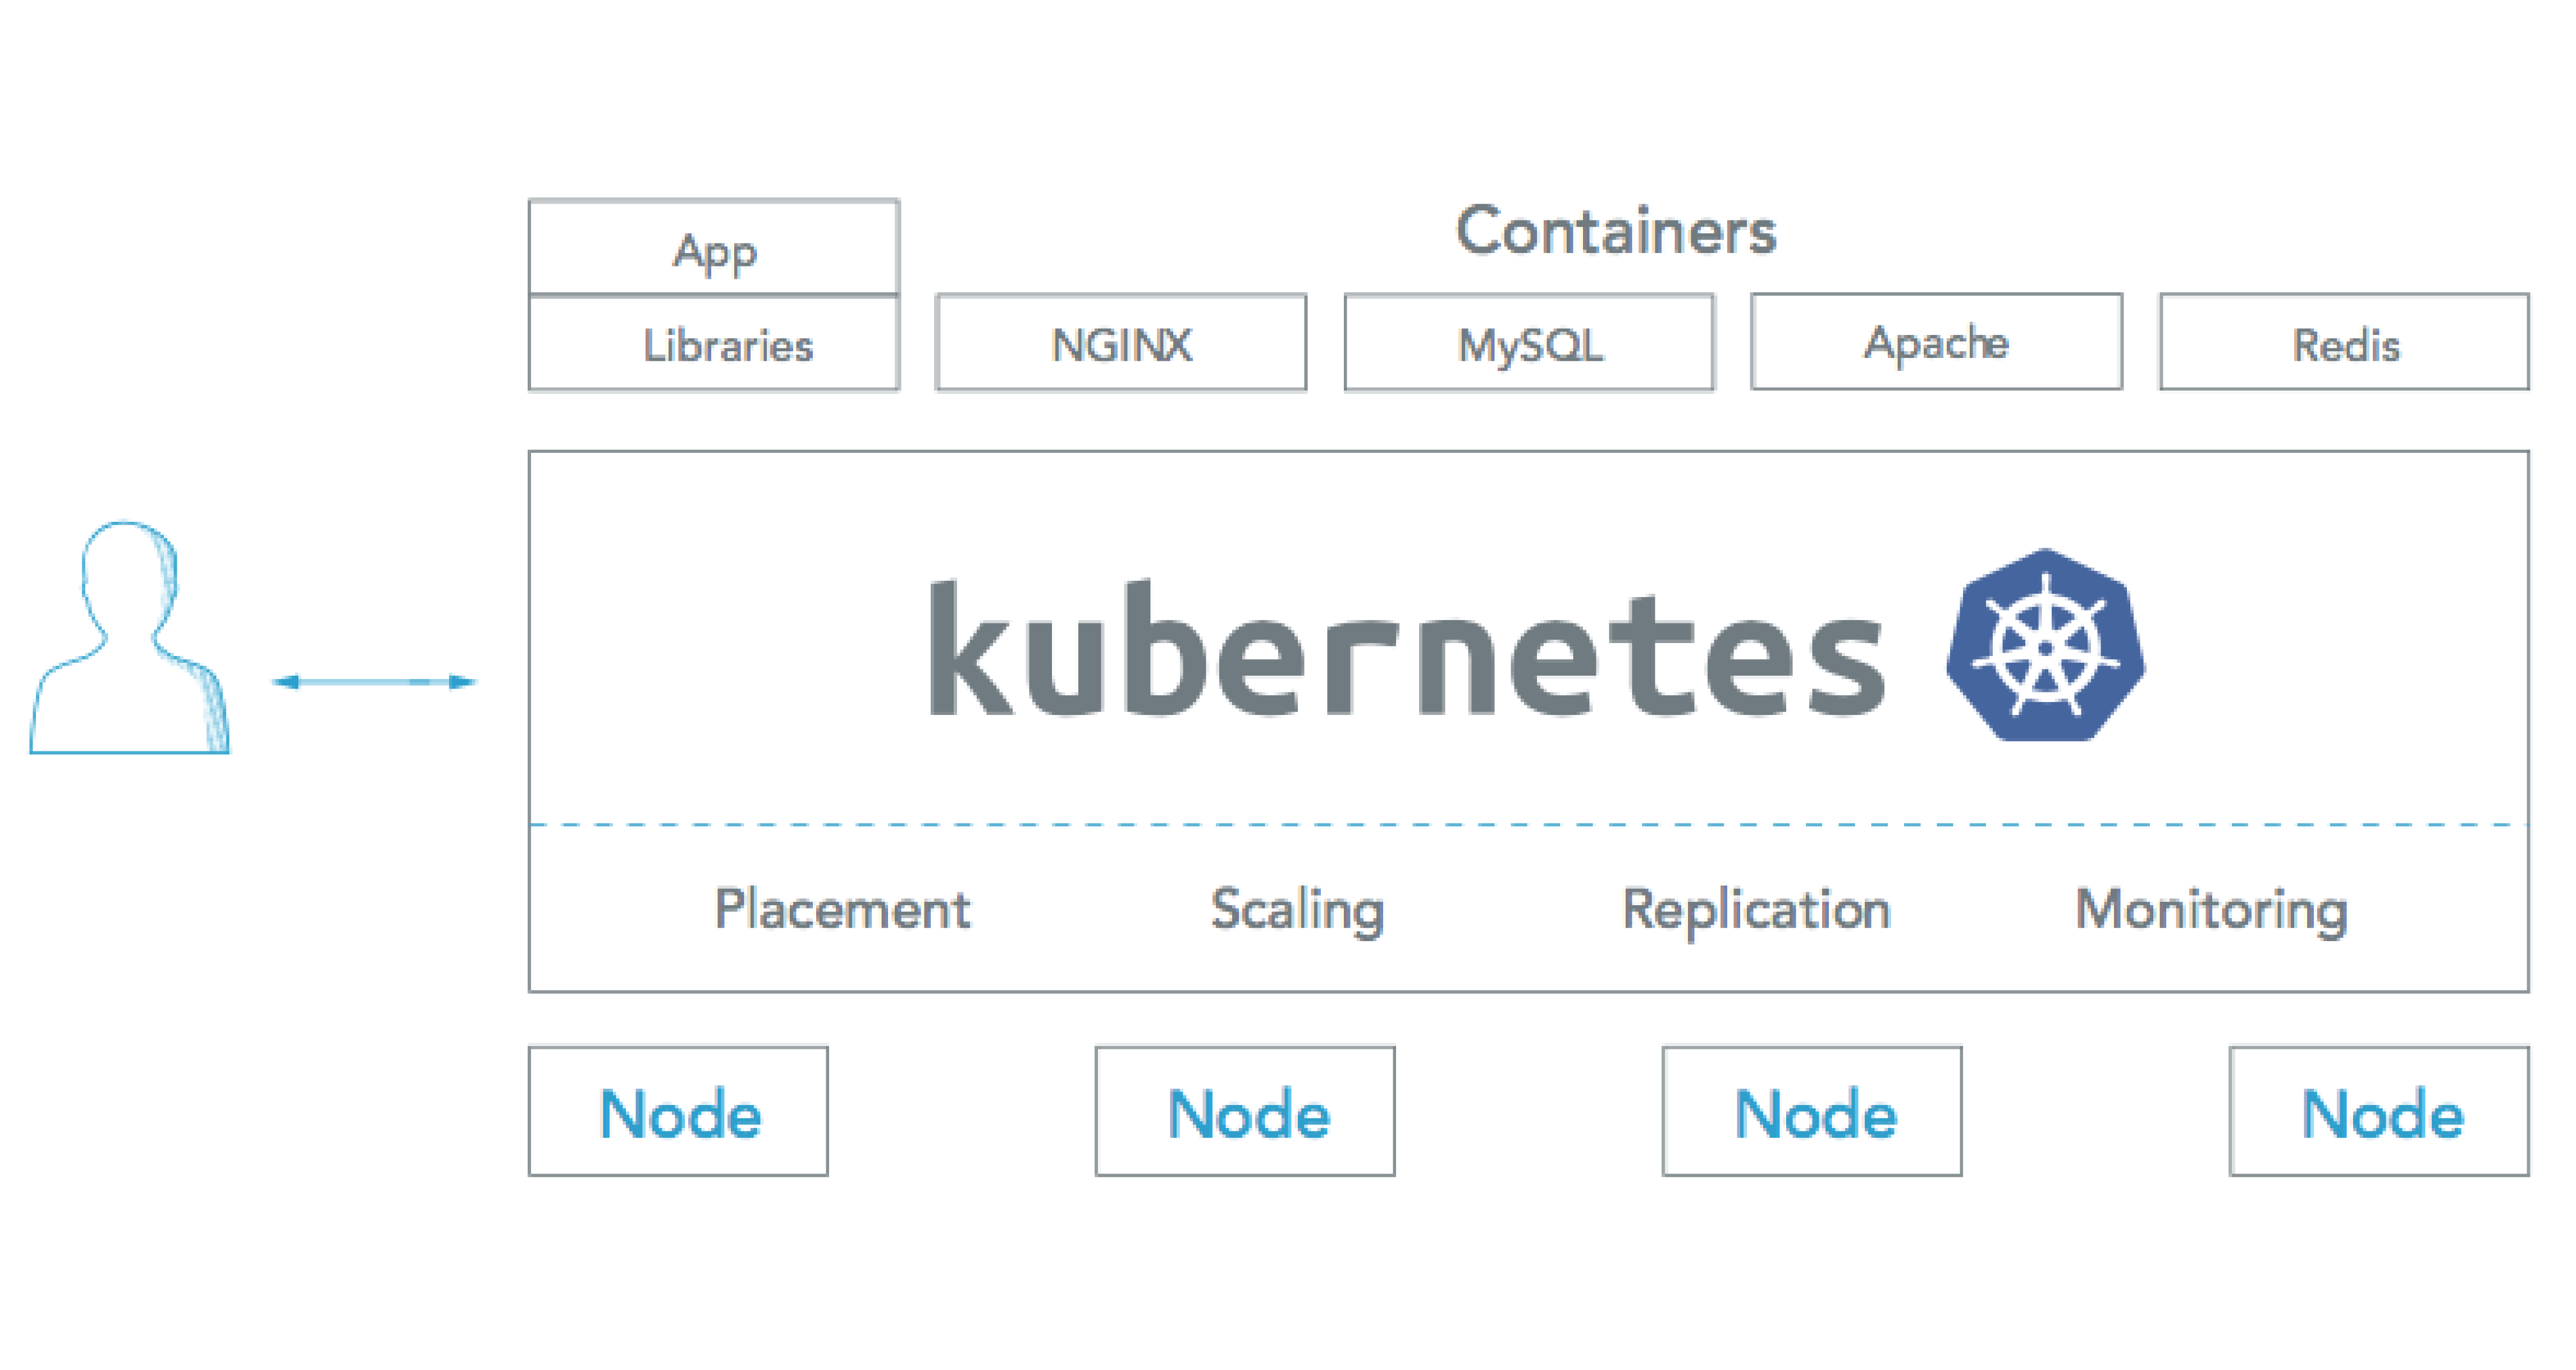The height and width of the screenshot is (1370, 2576).
Task: Click the double-headed blue arrow
Action: (374, 682)
